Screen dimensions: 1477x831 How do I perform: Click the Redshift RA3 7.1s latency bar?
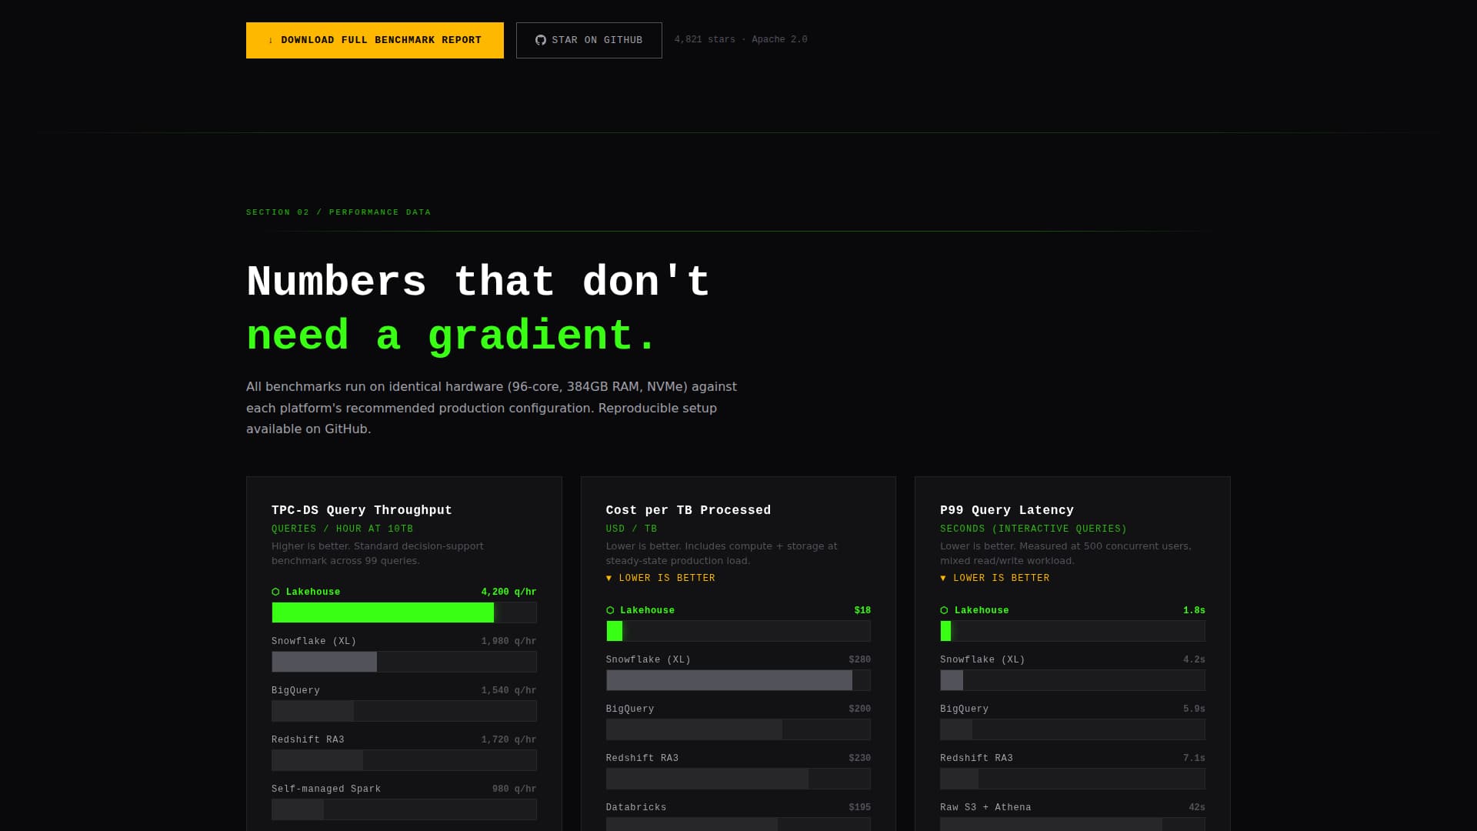[959, 779]
